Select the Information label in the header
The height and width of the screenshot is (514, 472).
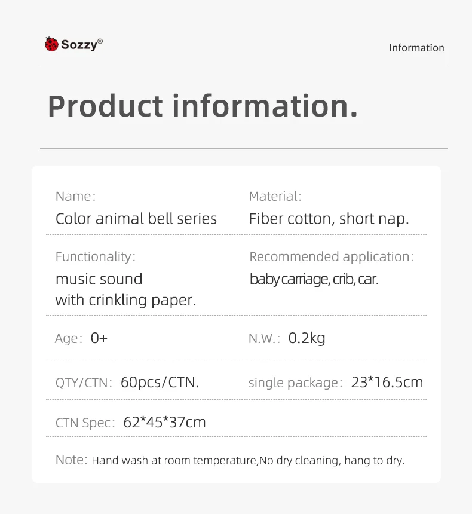(x=416, y=48)
